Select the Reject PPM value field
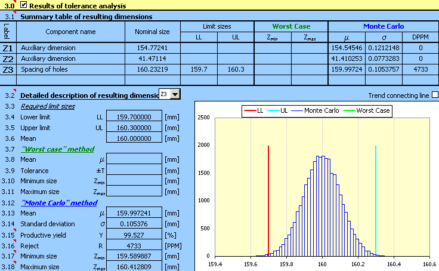This screenshot has height=271, width=439. coord(135,245)
